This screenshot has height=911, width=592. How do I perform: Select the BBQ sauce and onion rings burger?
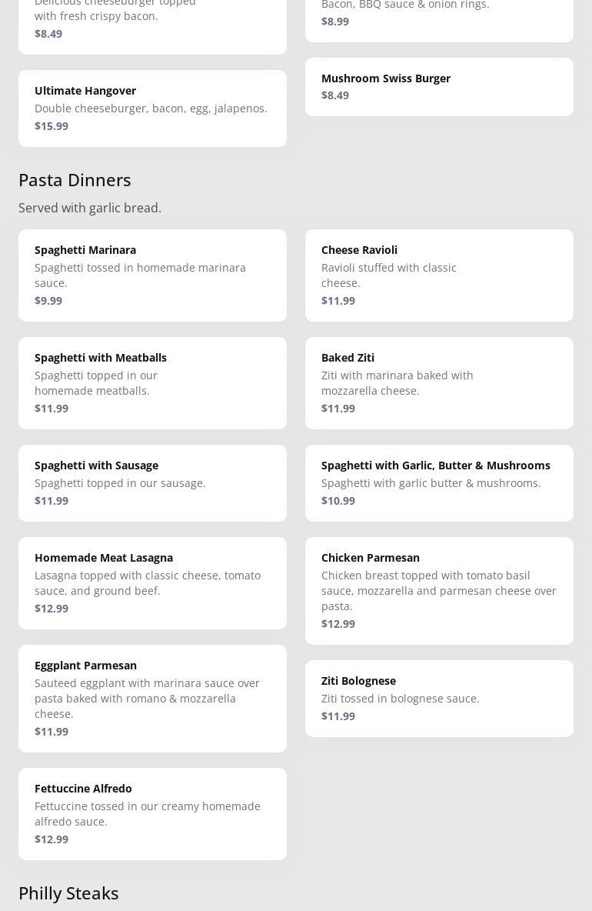coord(439,15)
